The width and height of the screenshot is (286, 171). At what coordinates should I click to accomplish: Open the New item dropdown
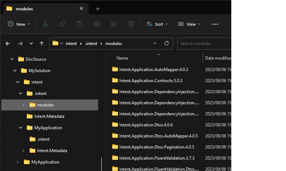click(x=19, y=24)
